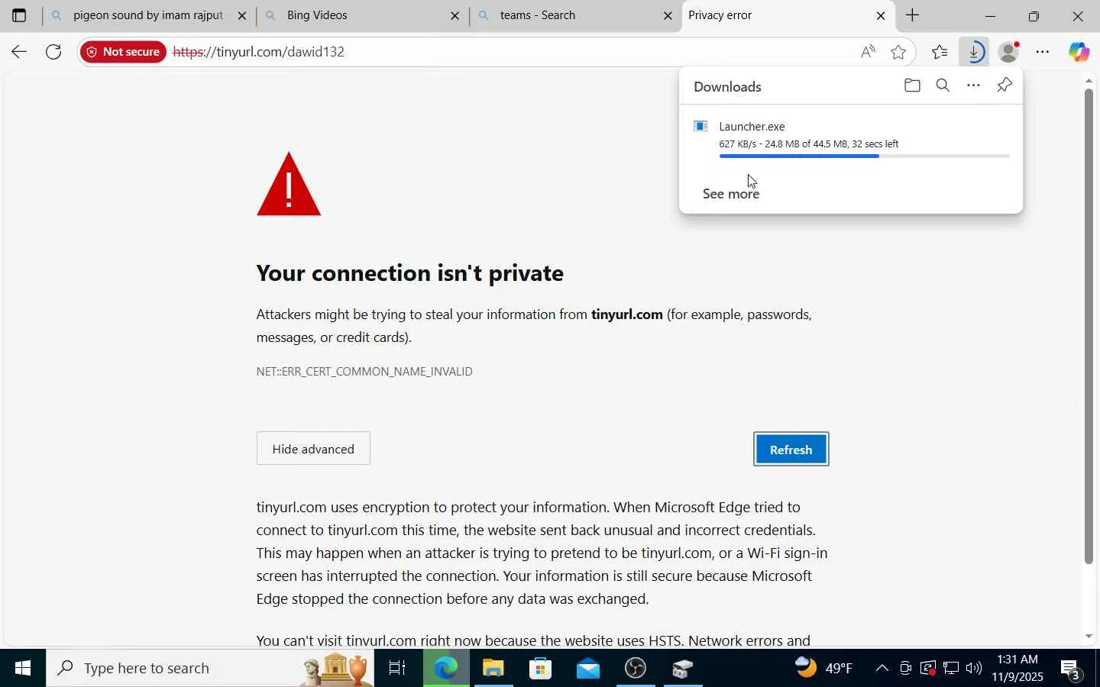Viewport: 1100px width, 687px height.
Task: Search downloads with the magnifier icon
Action: point(943,85)
